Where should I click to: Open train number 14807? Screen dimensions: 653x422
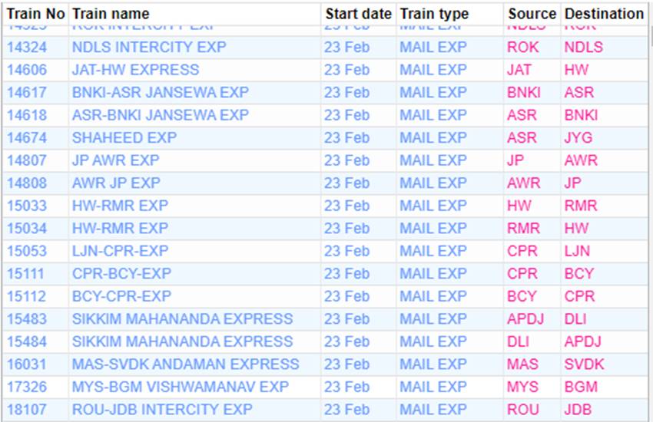click(27, 160)
